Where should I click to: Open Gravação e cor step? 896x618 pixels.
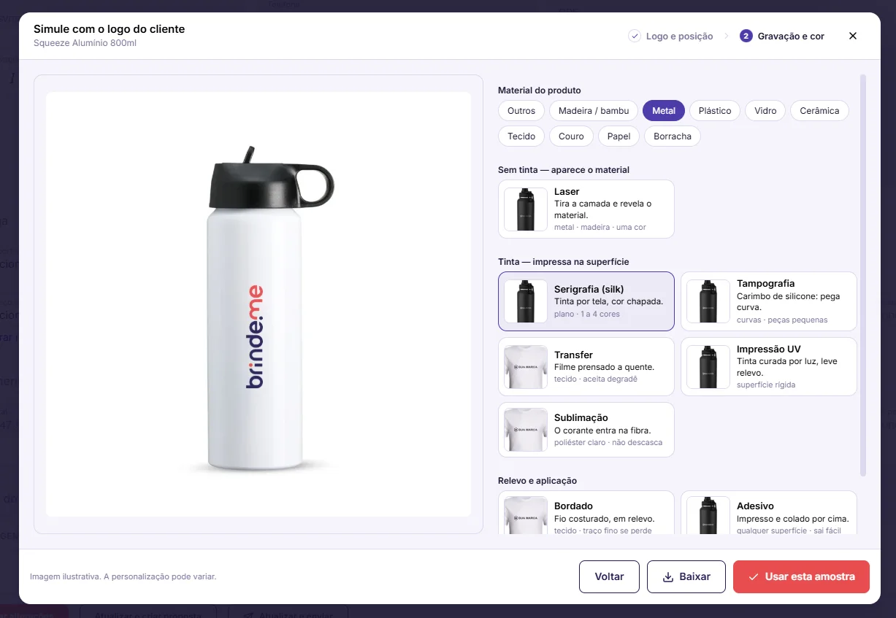(x=782, y=36)
